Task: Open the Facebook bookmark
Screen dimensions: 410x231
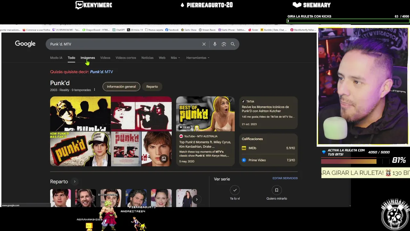Action: point(172,30)
